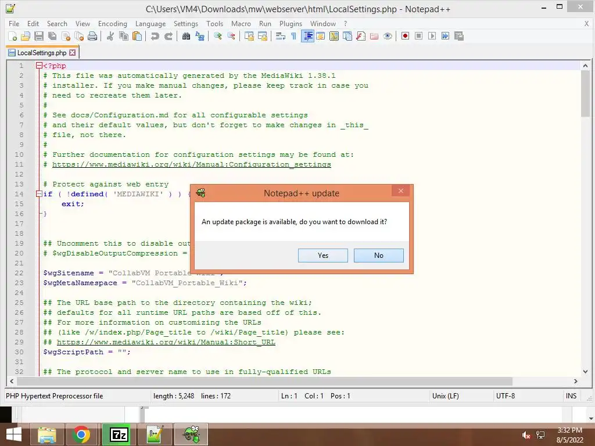Open a file using the folder icon

(26, 36)
